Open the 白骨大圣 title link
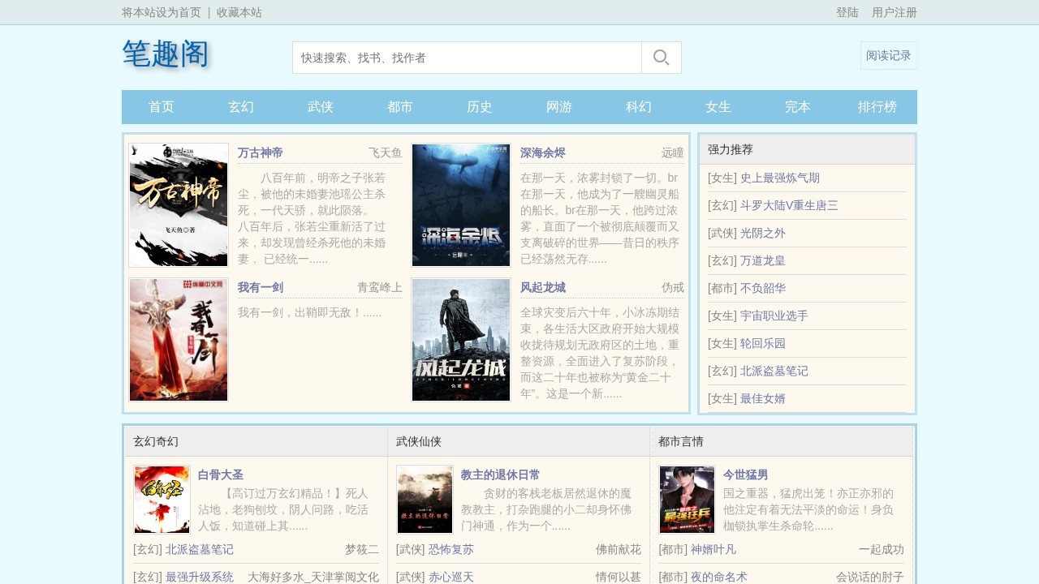This screenshot has height=584, width=1039. pos(221,474)
